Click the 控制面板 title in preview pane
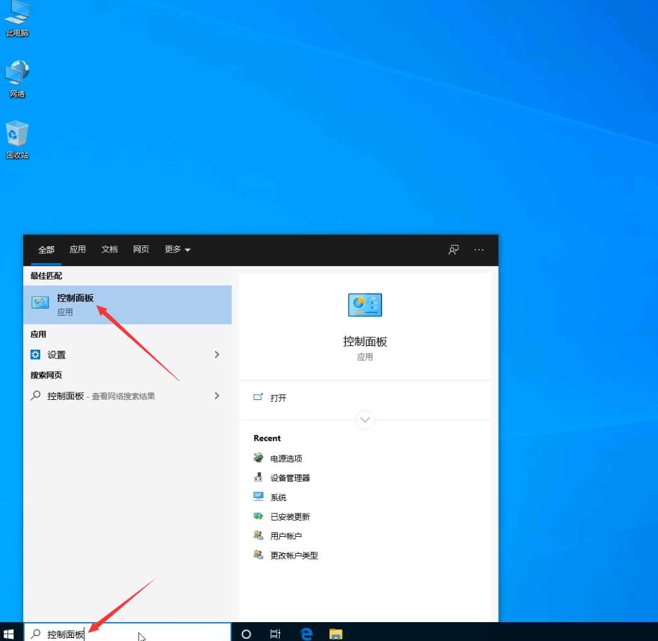Screen dimensions: 658x641 click(365, 342)
